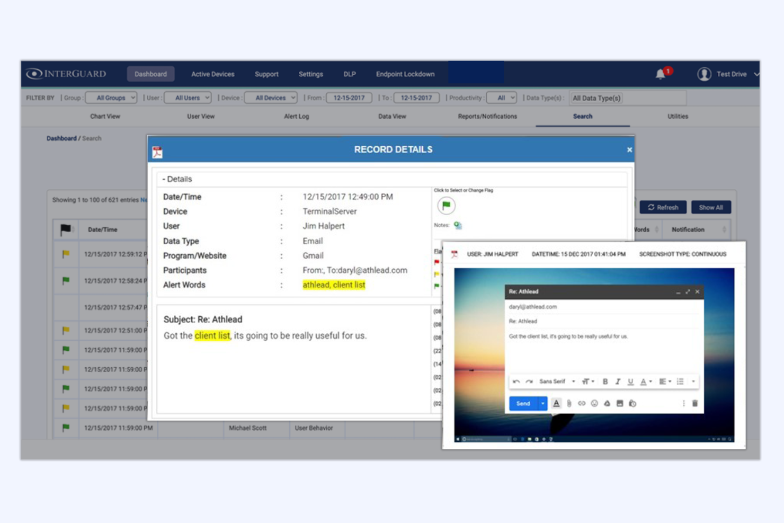Toggle italic in the compose toolbar
Viewport: 784px width, 523px height.
pyautogui.click(x=618, y=382)
